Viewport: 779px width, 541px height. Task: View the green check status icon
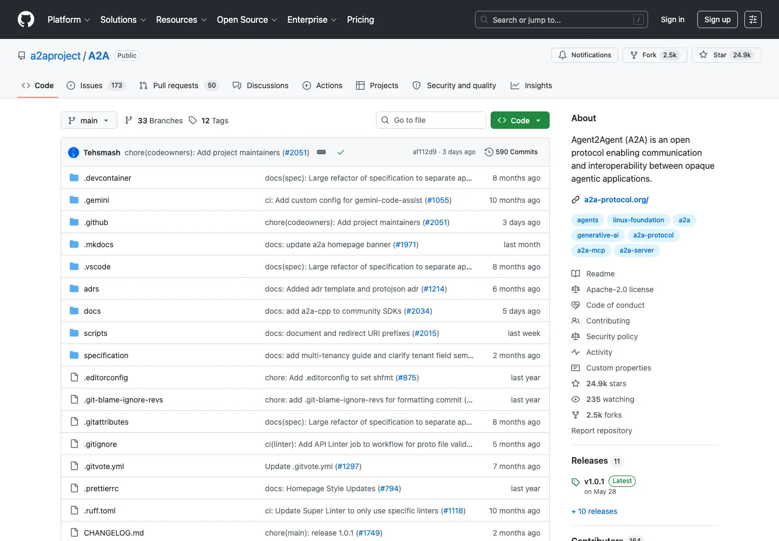point(341,153)
